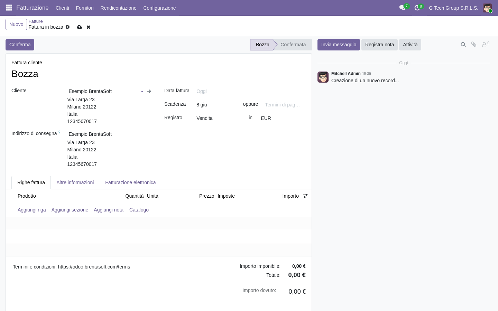Image resolution: width=498 pixels, height=311 pixels.
Task: Open the gear actions menu next to Fattura in bozza
Action: [68, 27]
